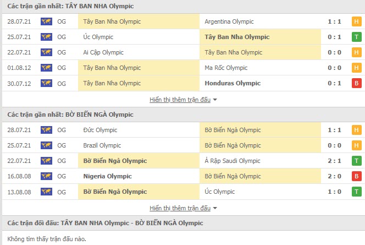The width and height of the screenshot is (365, 245).
Task: Click the yellow H badge on the Đức Olympic row
Action: (356, 130)
